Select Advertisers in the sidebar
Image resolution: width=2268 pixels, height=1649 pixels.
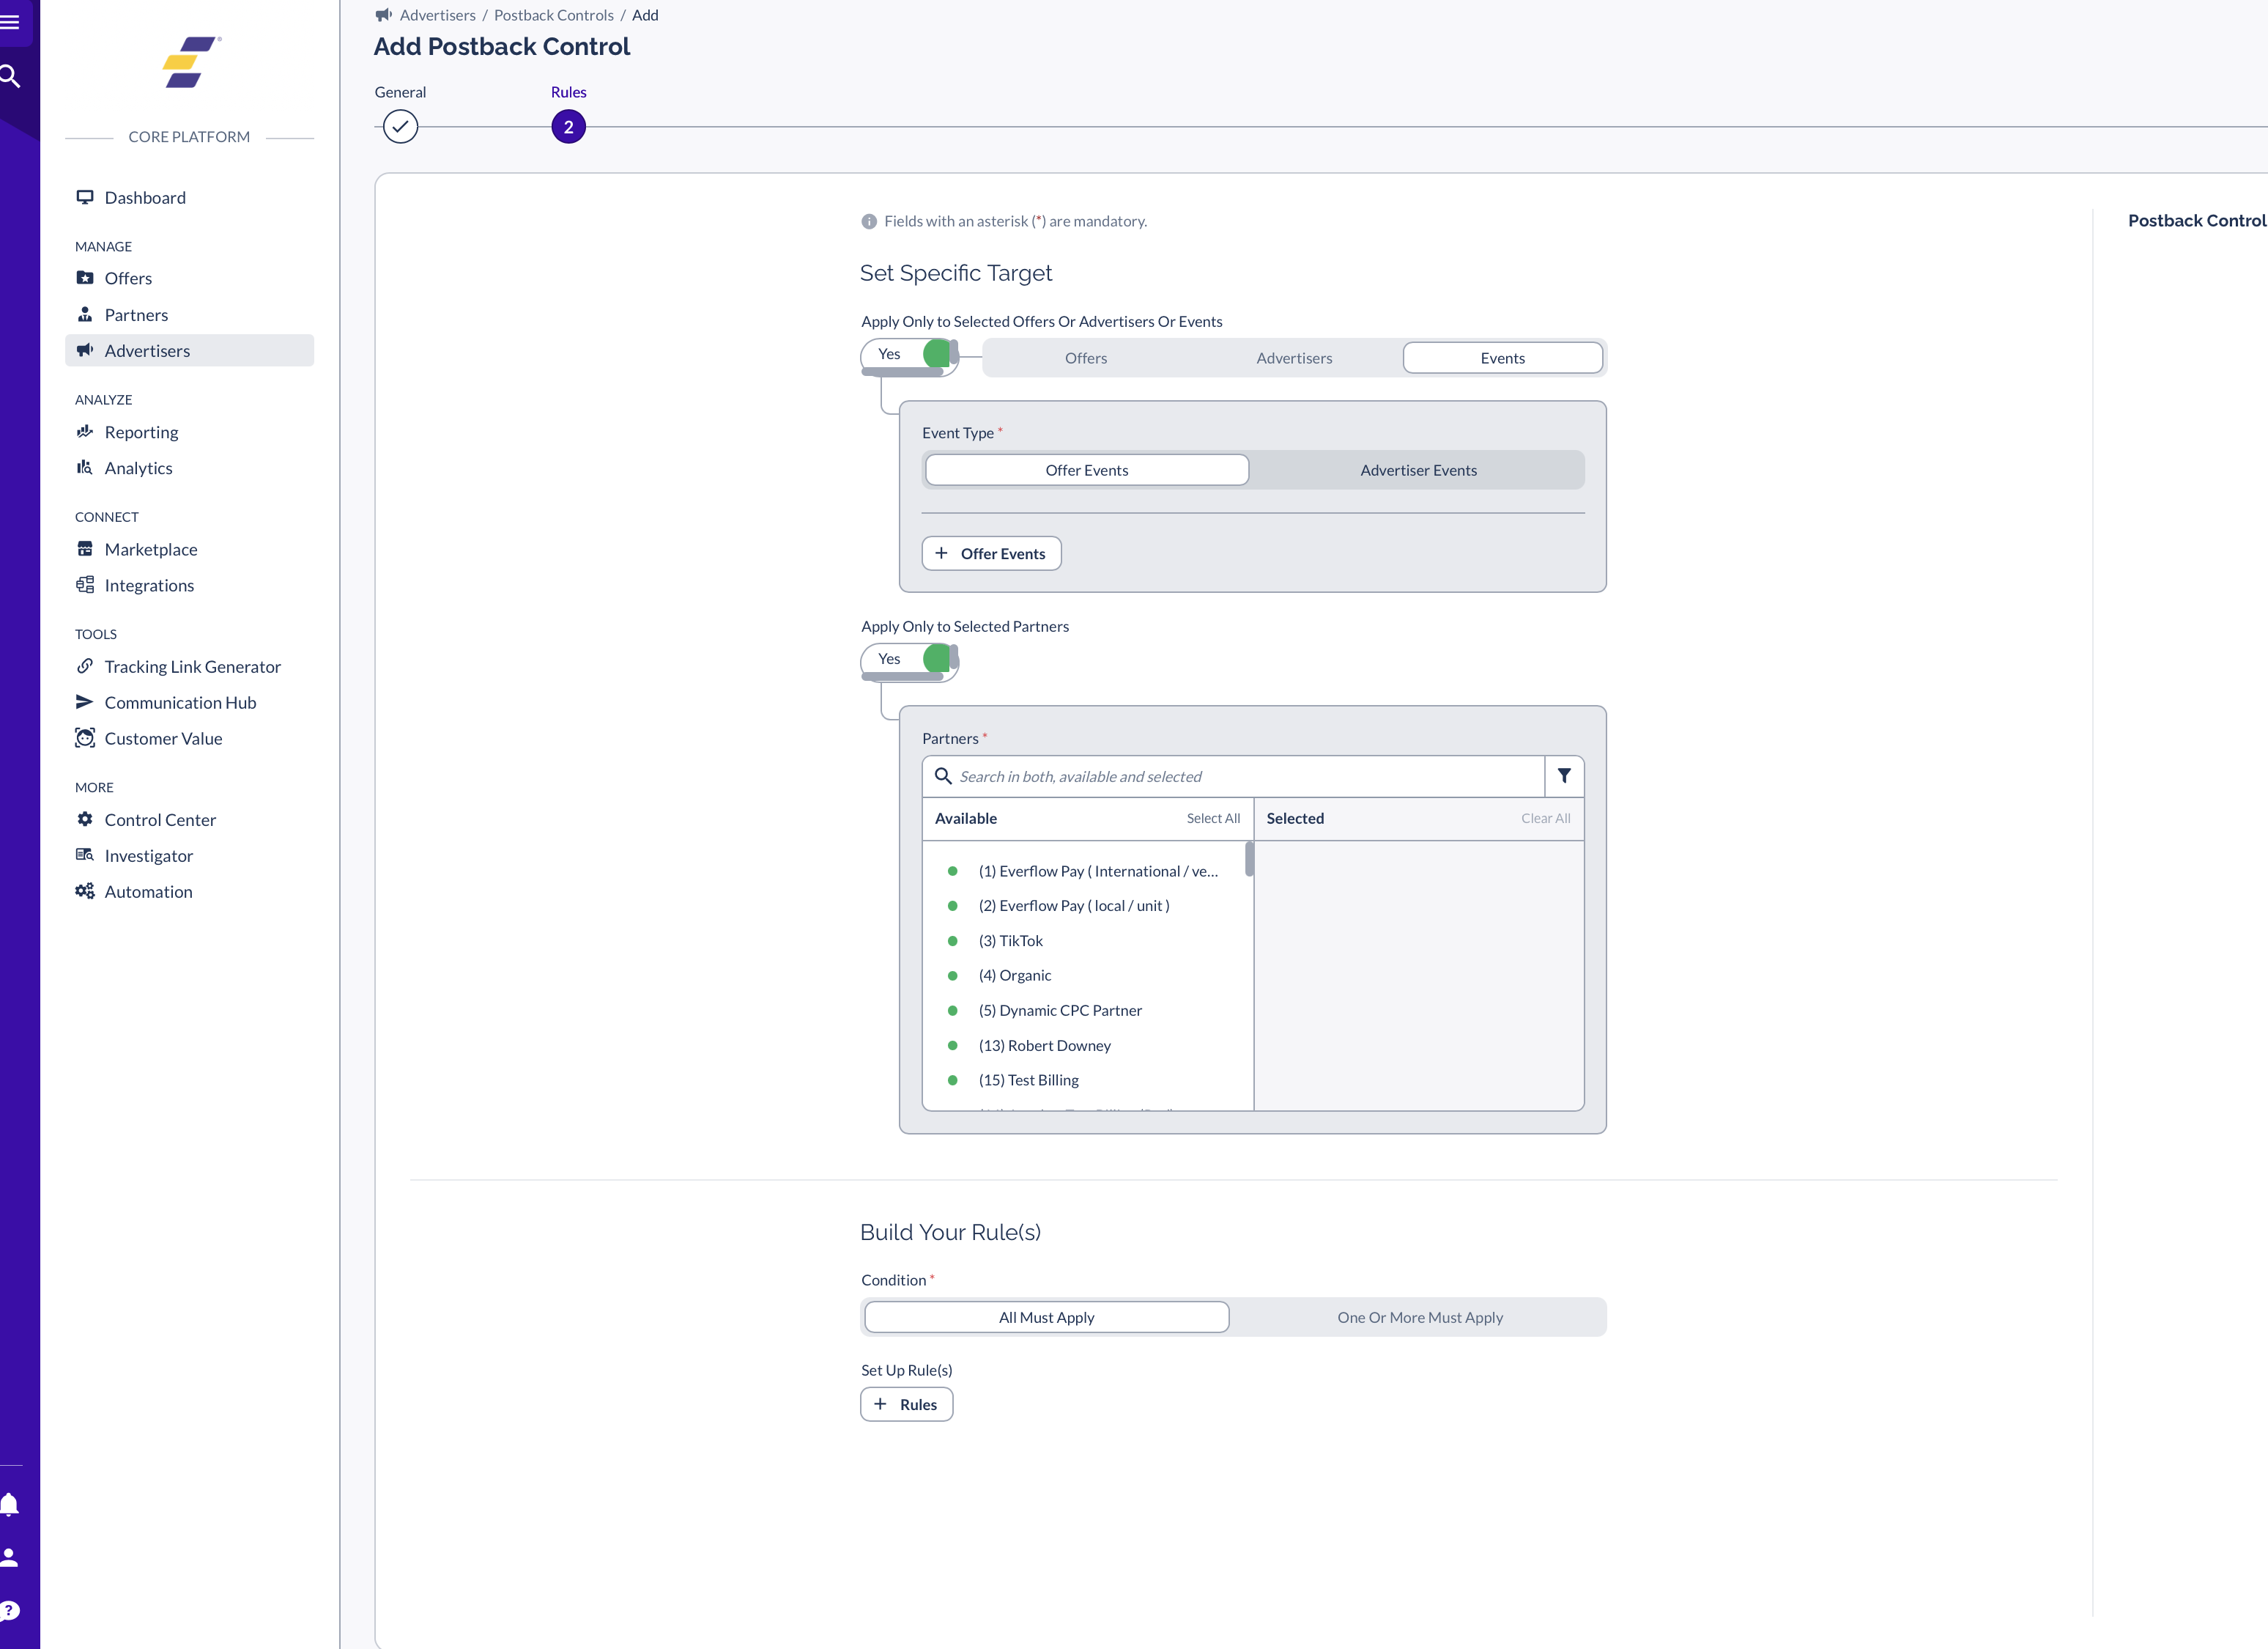click(189, 350)
